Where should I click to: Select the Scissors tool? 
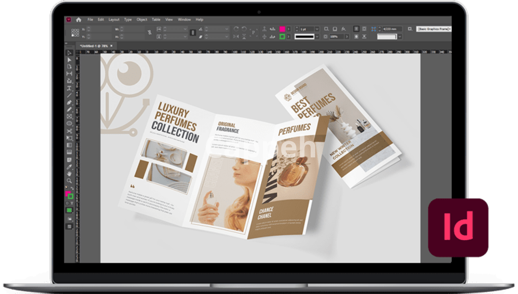69,131
